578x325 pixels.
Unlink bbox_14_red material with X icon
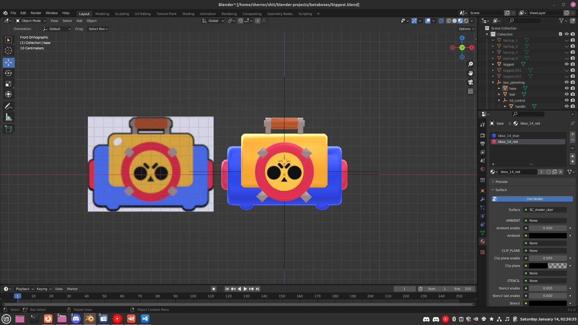coord(561,172)
